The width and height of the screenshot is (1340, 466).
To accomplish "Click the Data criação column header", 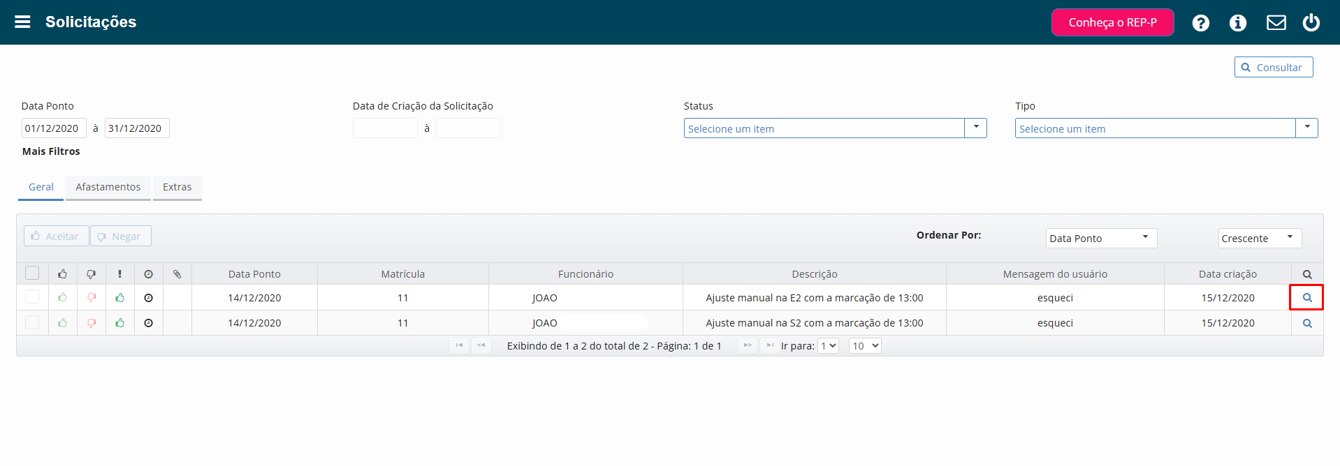I will coord(1228,274).
